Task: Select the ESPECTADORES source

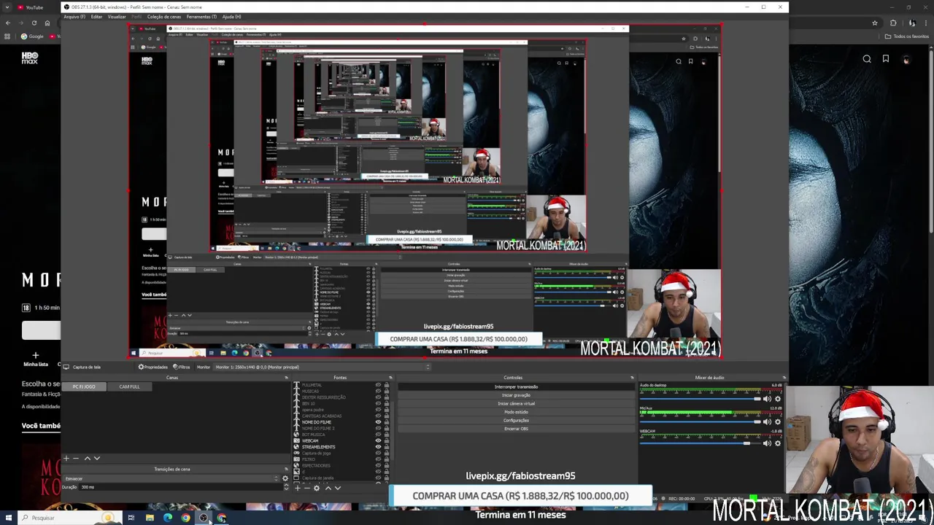Action: coord(316,465)
